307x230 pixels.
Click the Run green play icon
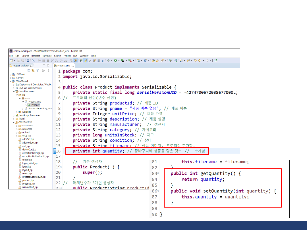click(x=115, y=60)
